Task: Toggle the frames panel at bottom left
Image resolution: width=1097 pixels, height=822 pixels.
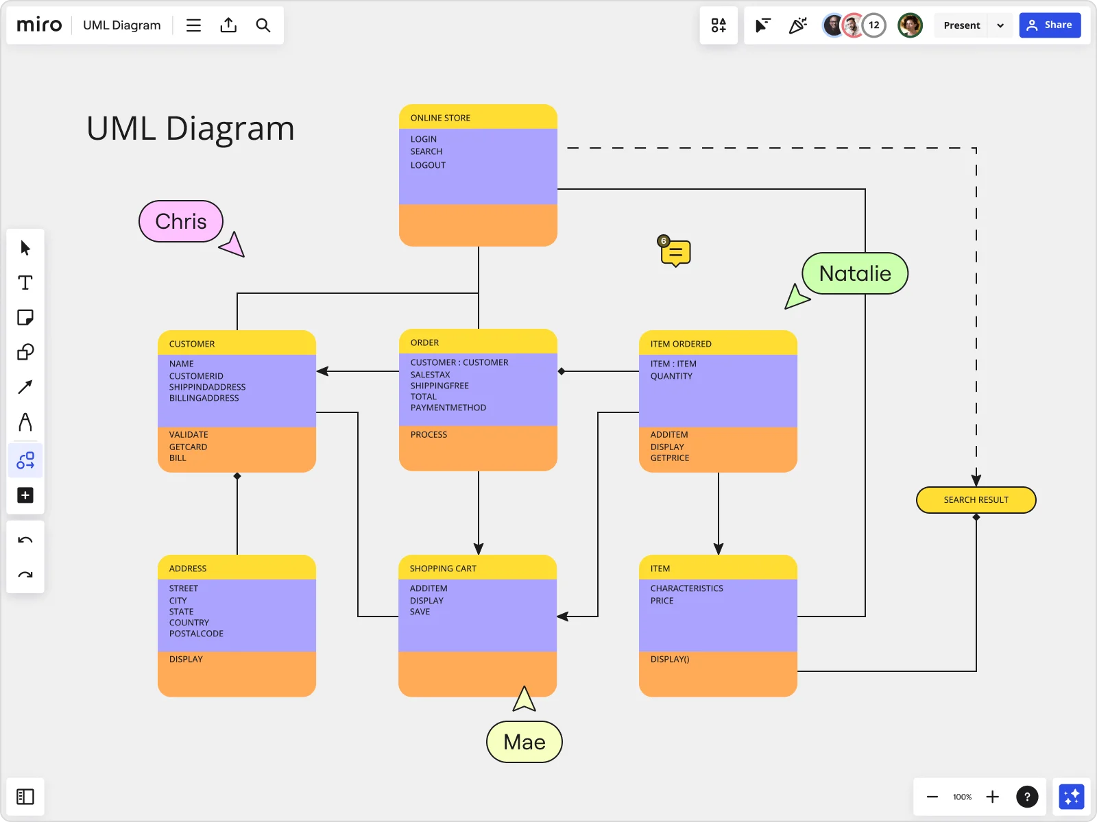Action: (x=25, y=796)
